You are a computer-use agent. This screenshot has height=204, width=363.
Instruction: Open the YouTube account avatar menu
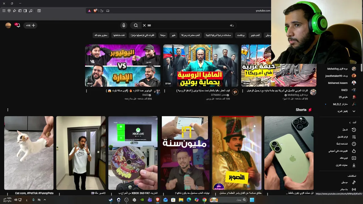(x=8, y=25)
